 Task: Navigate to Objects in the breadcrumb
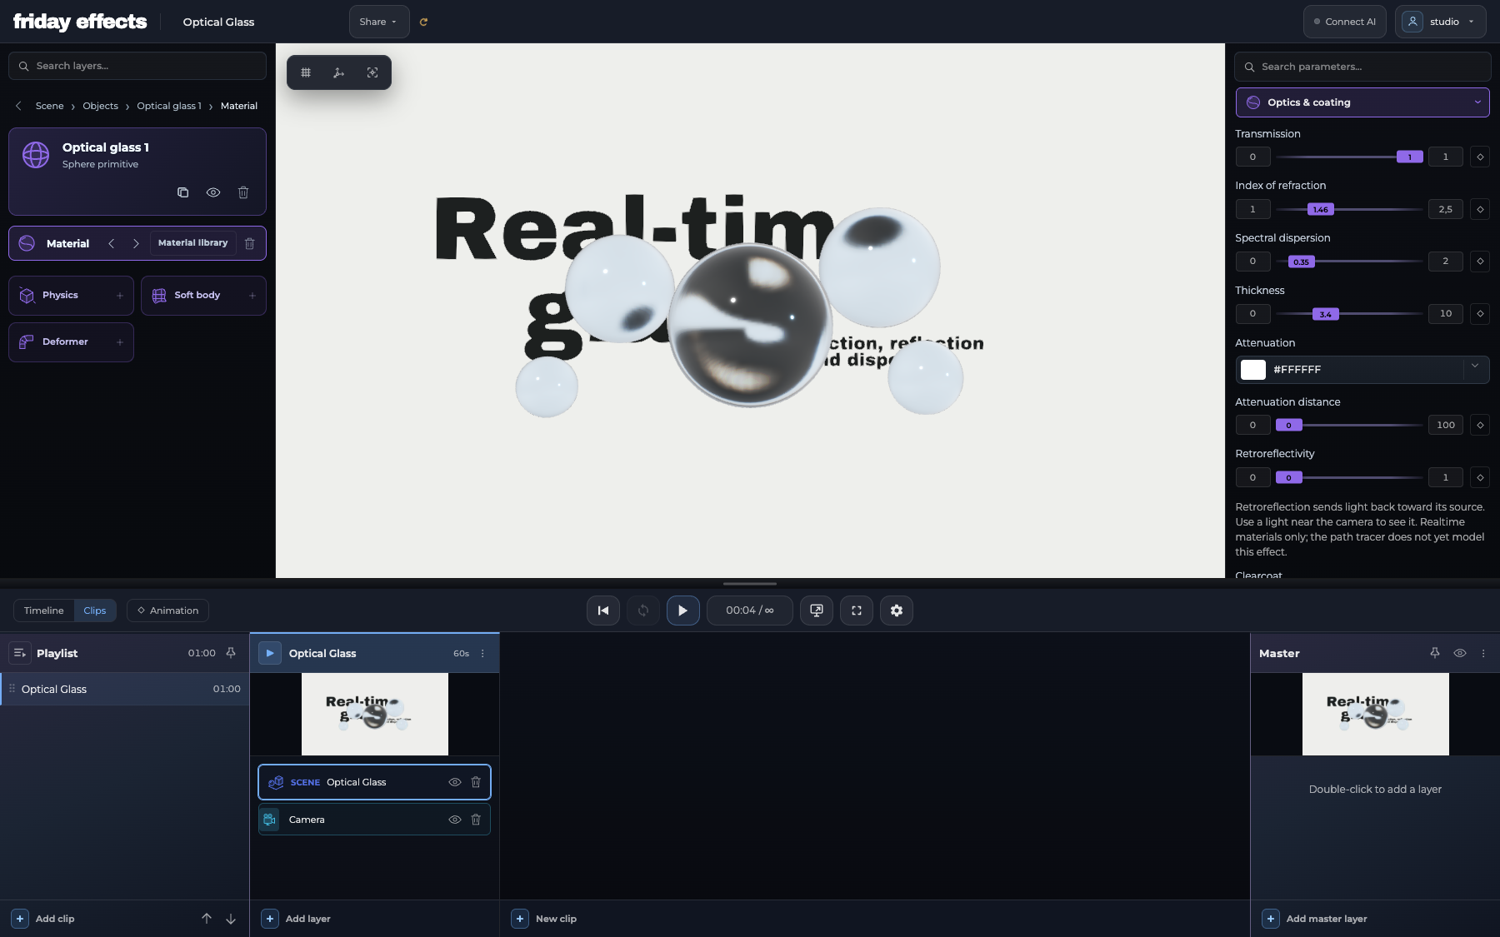100,106
